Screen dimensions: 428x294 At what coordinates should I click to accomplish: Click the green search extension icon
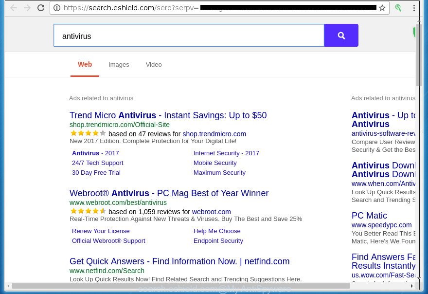click(x=398, y=8)
